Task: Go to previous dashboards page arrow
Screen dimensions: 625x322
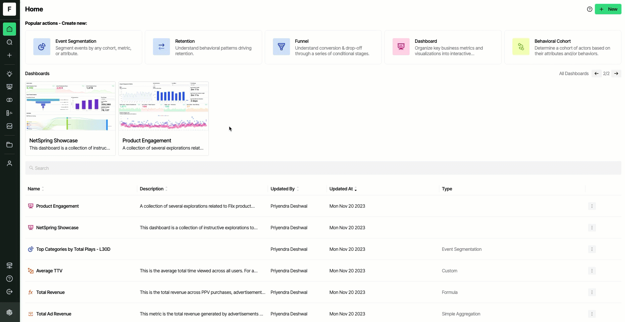Action: (x=597, y=73)
